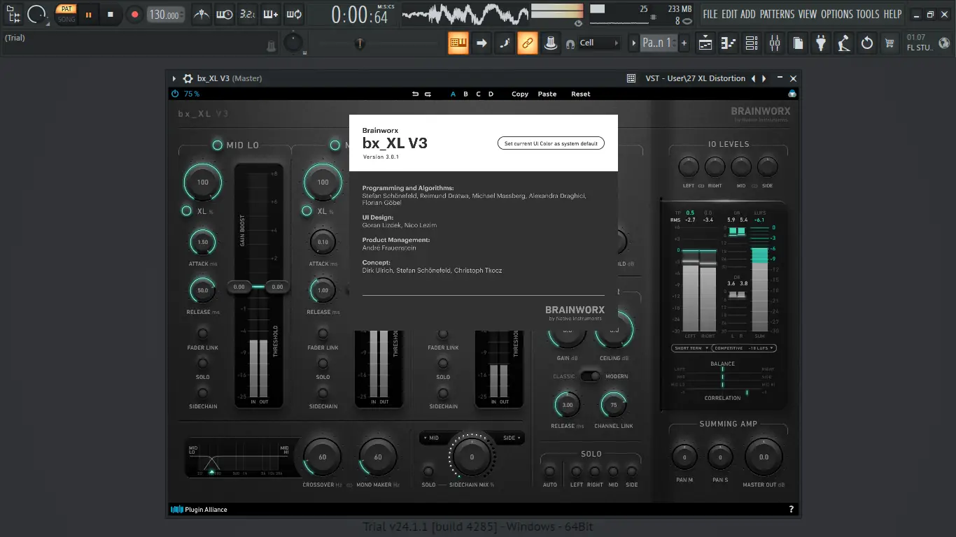Open the OPTIONS menu

[837, 14]
